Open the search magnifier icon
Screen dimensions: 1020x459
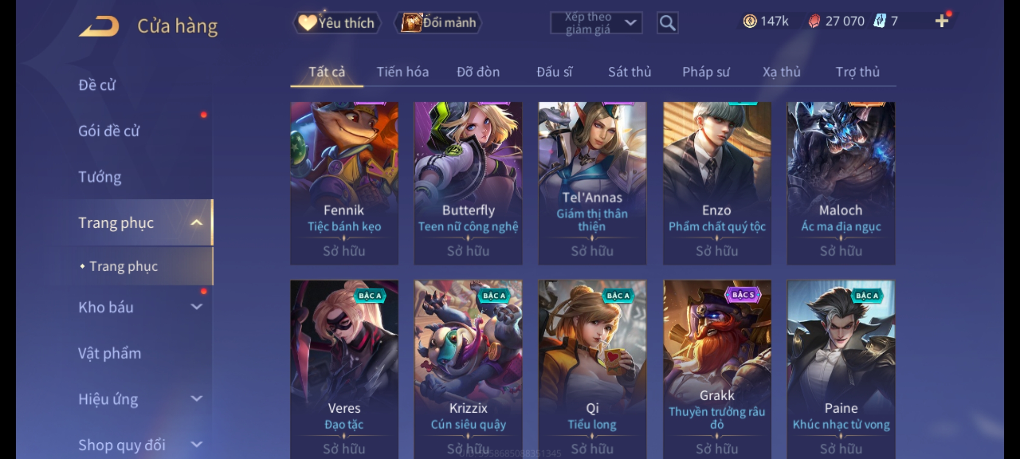pos(667,23)
